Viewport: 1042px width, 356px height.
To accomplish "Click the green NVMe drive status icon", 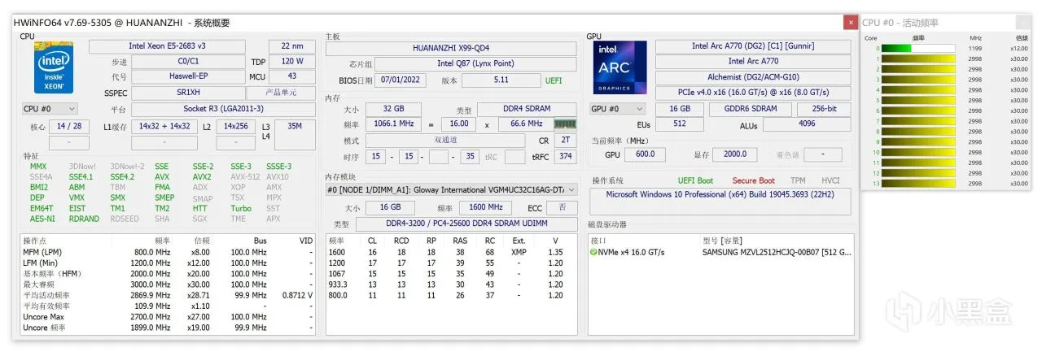I will (595, 253).
